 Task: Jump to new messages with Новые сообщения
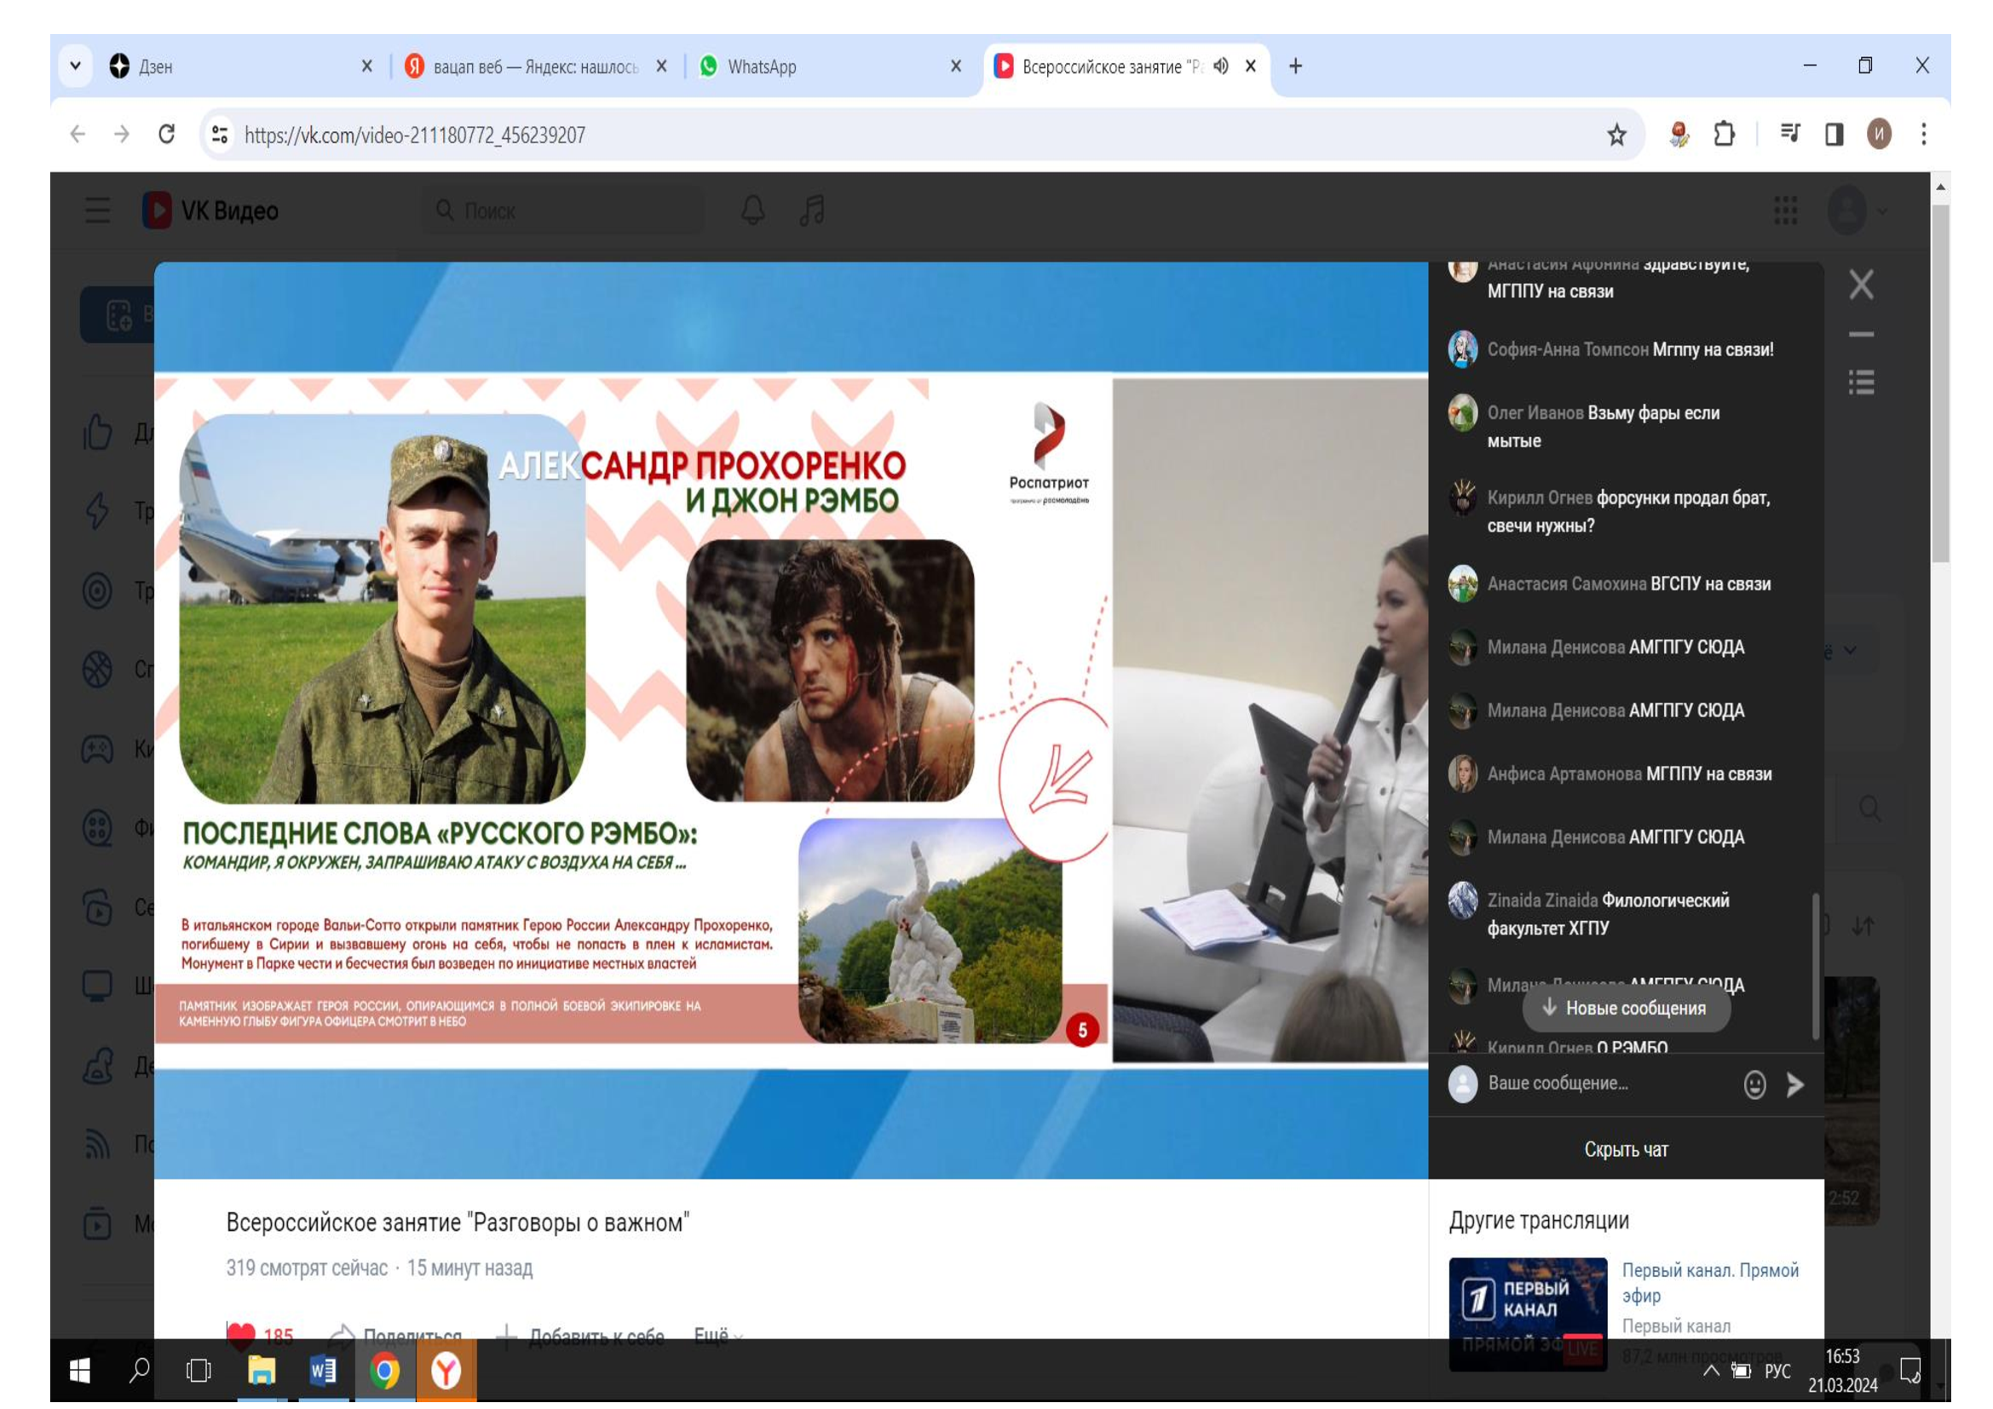pos(1626,1008)
